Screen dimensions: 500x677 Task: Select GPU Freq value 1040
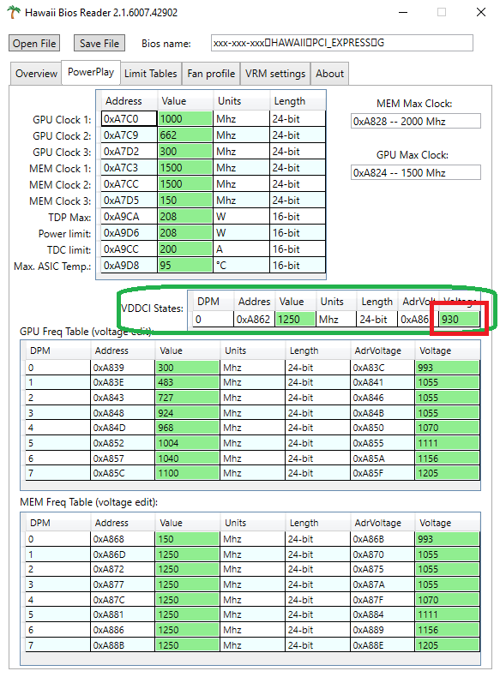(x=187, y=458)
